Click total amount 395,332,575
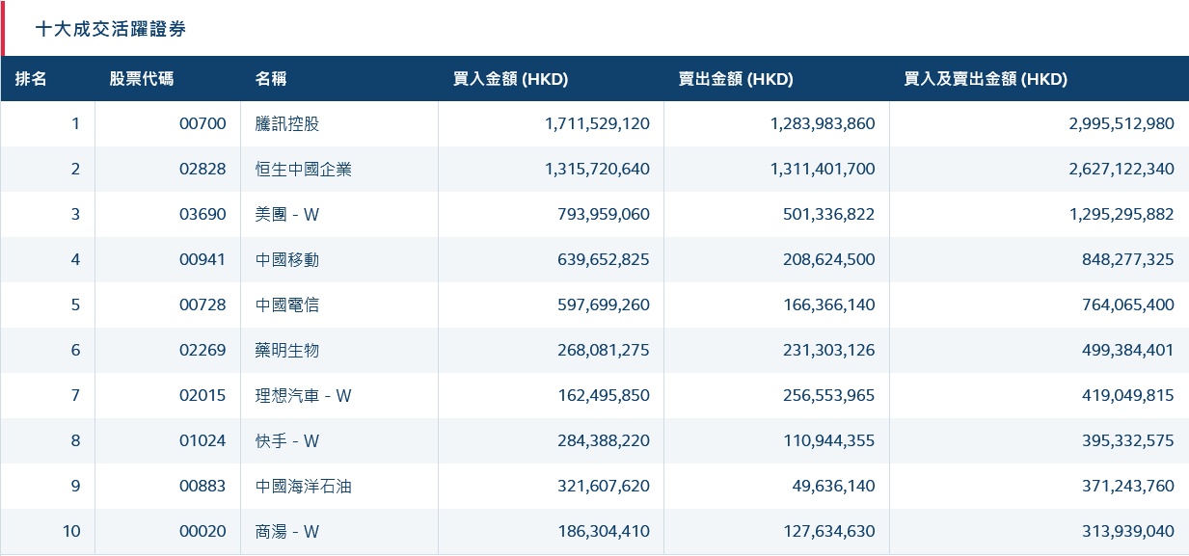The height and width of the screenshot is (556, 1189). point(1128,440)
